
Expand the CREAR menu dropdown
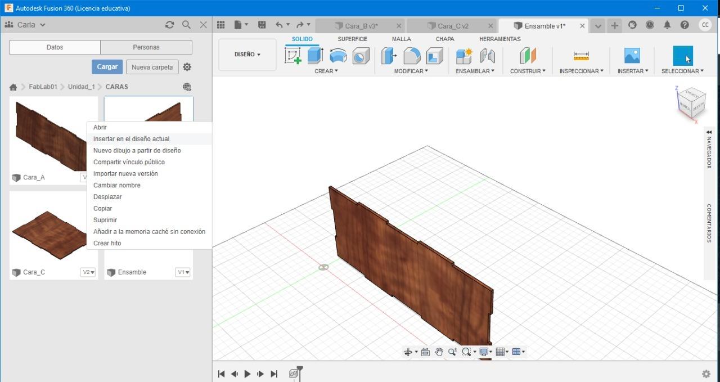point(326,71)
